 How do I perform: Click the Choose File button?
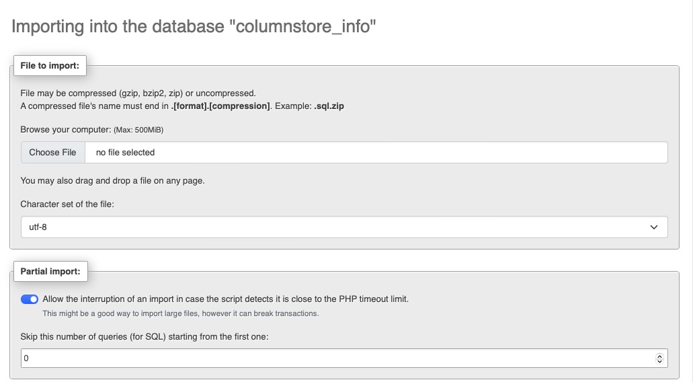pyautogui.click(x=52, y=153)
